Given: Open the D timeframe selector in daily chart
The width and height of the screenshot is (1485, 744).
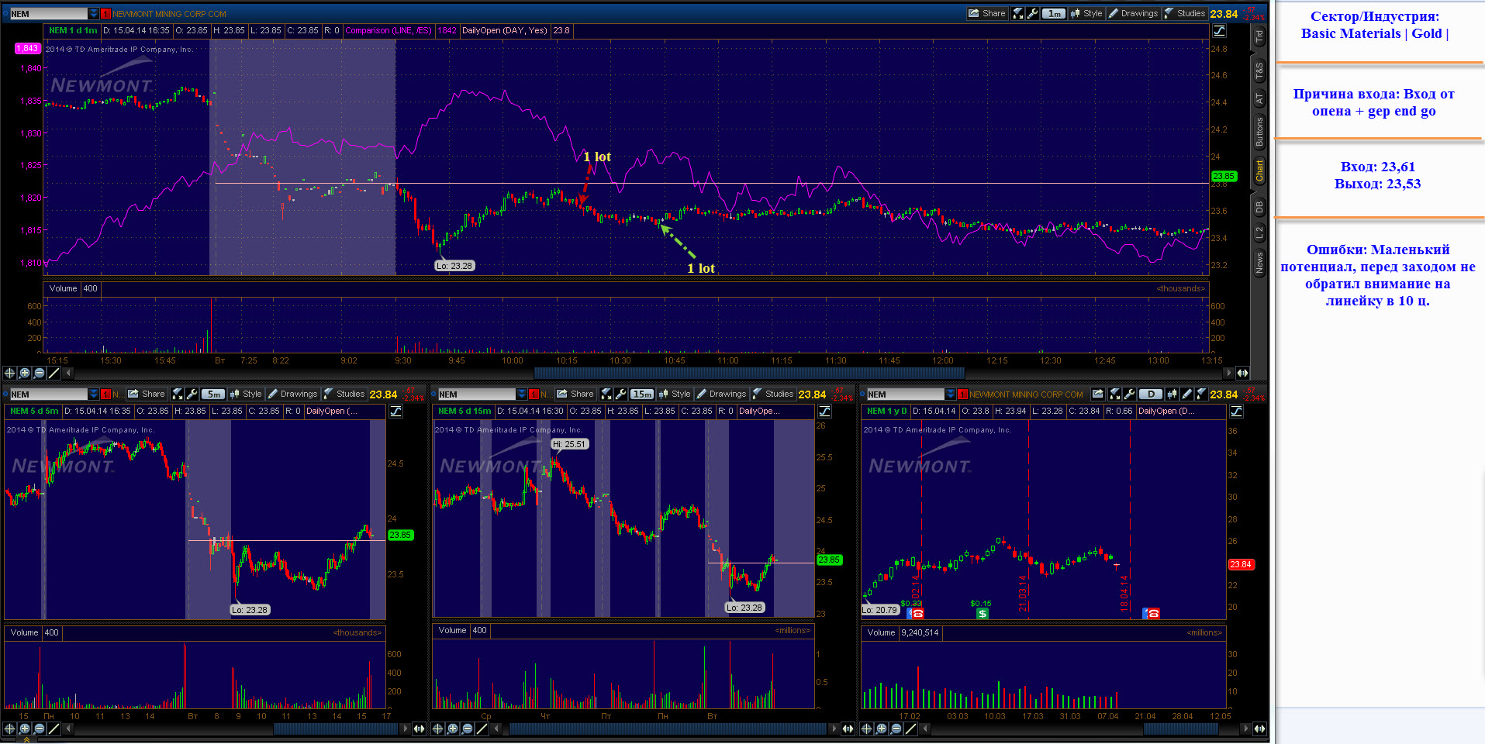Looking at the screenshot, I should (x=1152, y=394).
